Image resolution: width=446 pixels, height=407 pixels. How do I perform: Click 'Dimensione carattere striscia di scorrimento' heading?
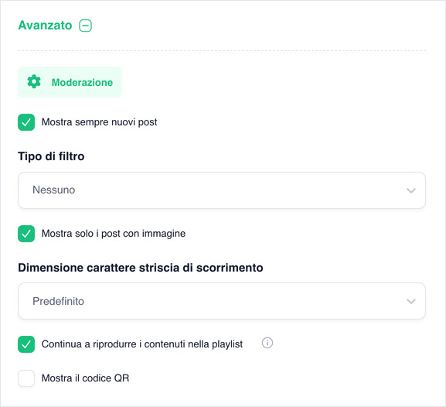tap(141, 268)
